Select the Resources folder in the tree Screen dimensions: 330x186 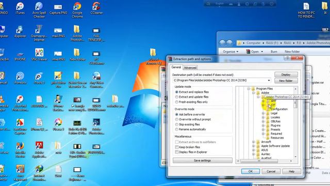(277, 138)
